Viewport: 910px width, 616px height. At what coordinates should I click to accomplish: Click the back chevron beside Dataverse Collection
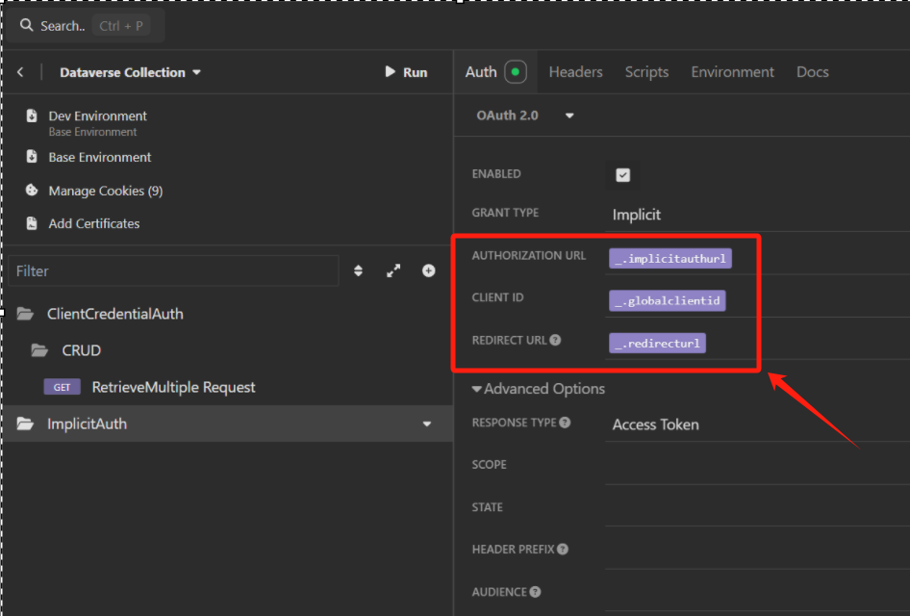point(20,72)
